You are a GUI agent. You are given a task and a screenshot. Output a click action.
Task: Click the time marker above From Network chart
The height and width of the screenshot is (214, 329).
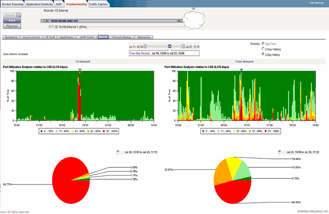click(x=241, y=69)
